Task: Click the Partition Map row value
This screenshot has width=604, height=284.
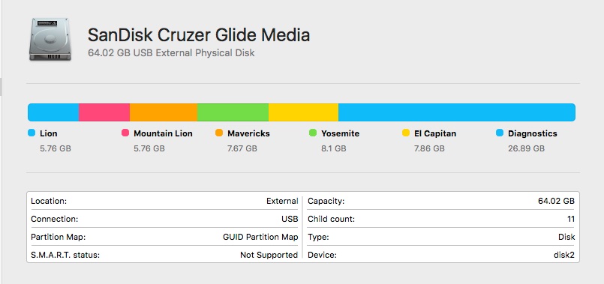Action: point(260,237)
